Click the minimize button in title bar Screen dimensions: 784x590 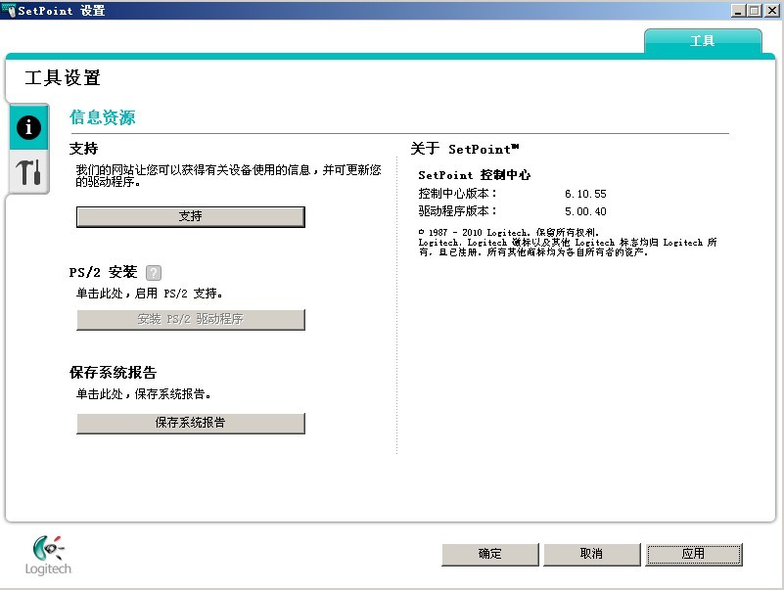[x=740, y=11]
